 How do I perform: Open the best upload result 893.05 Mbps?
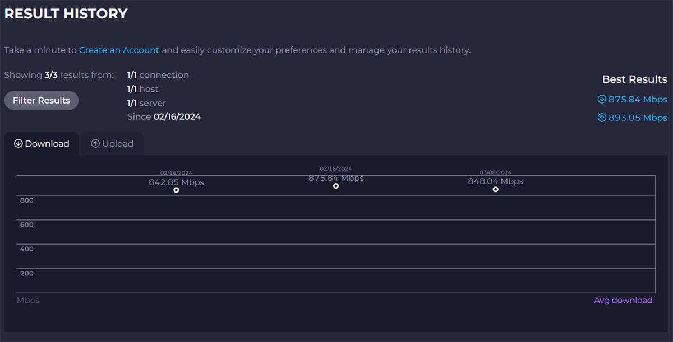point(633,118)
